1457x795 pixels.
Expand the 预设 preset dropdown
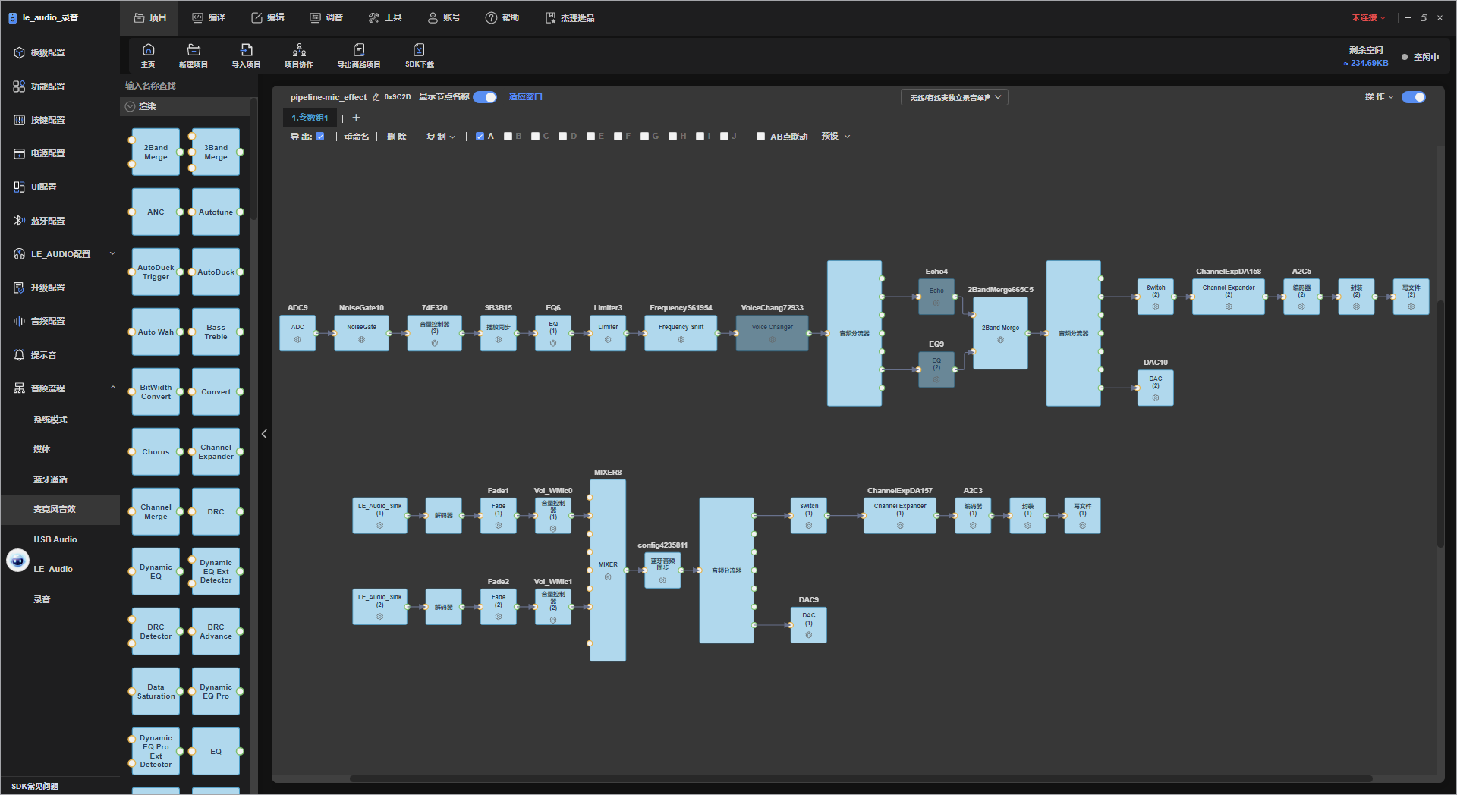[x=836, y=137]
